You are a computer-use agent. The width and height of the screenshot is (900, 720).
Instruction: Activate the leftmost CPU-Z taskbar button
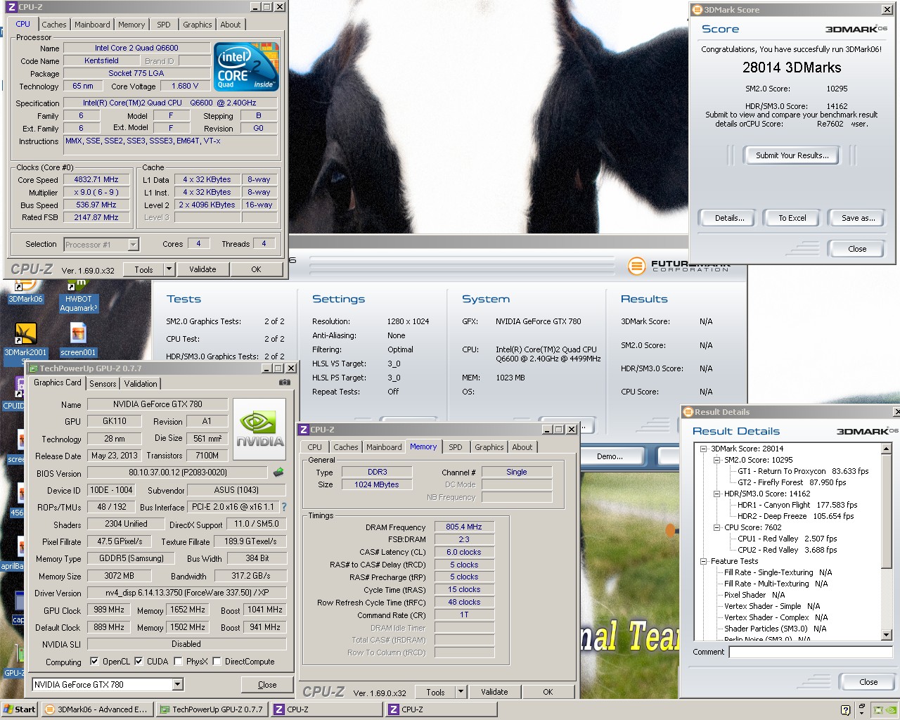(x=326, y=709)
